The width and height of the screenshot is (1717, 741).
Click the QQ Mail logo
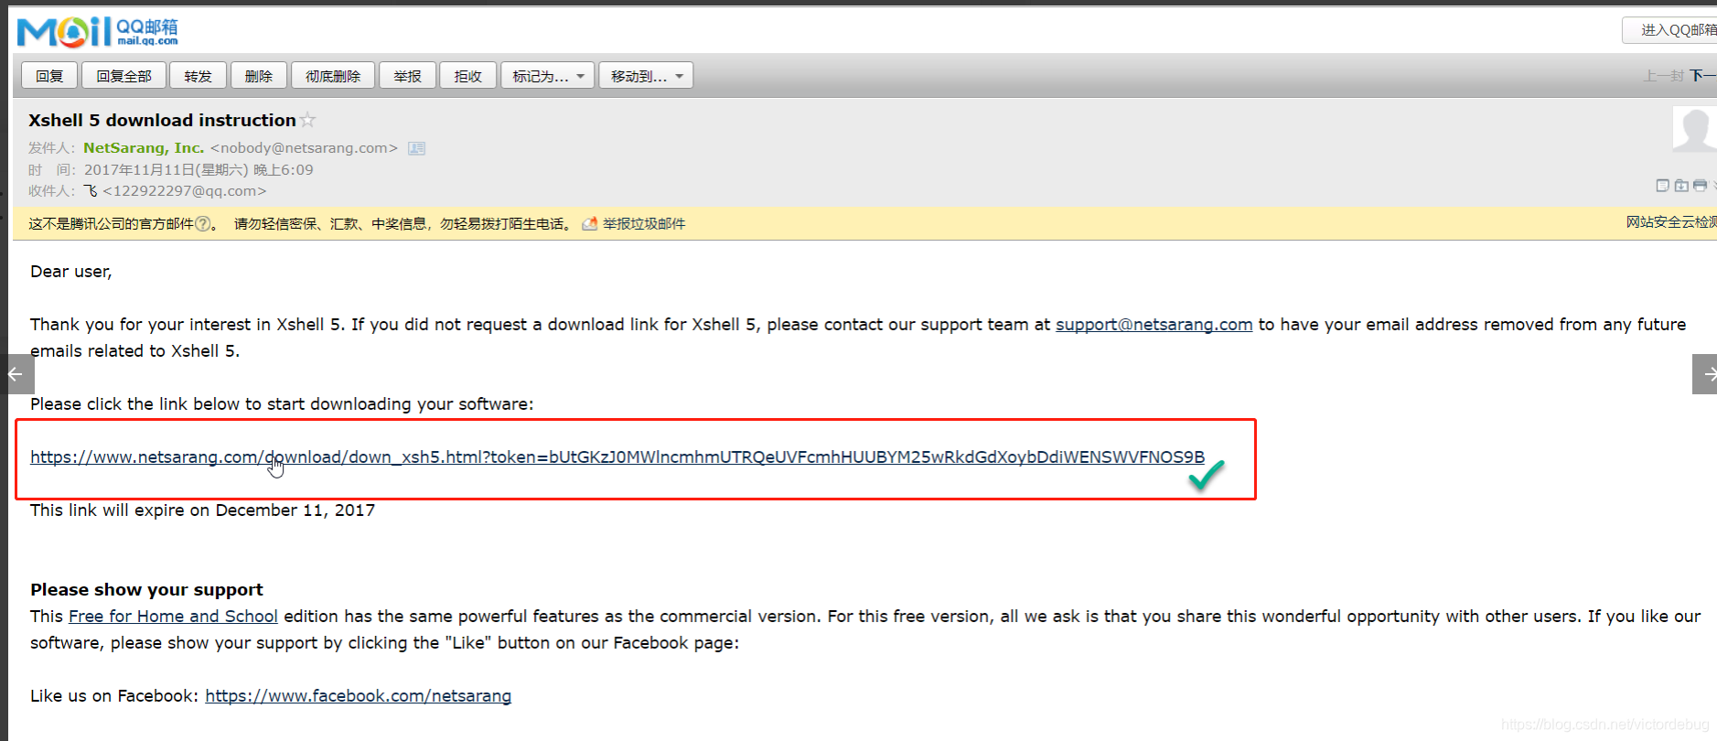point(98,32)
